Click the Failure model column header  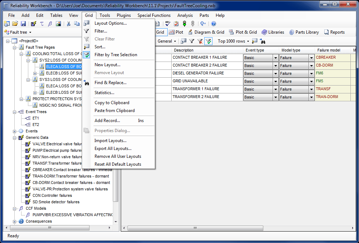click(333, 50)
